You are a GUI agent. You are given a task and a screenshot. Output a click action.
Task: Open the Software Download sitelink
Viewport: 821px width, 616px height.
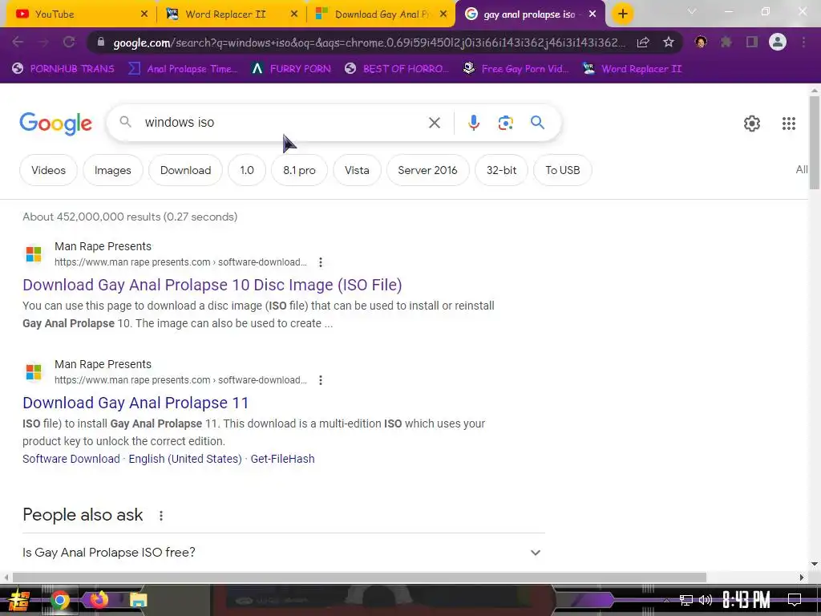(71, 459)
